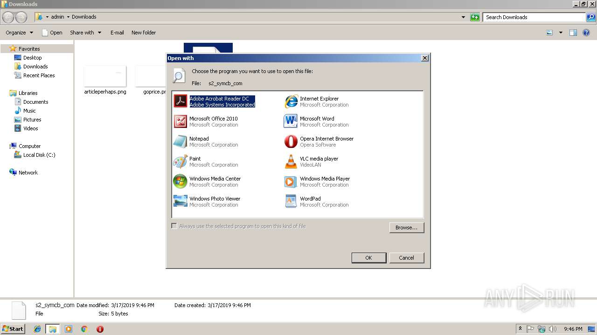Open Pictures library
Viewport: 597px width, 335px height.
(x=32, y=120)
